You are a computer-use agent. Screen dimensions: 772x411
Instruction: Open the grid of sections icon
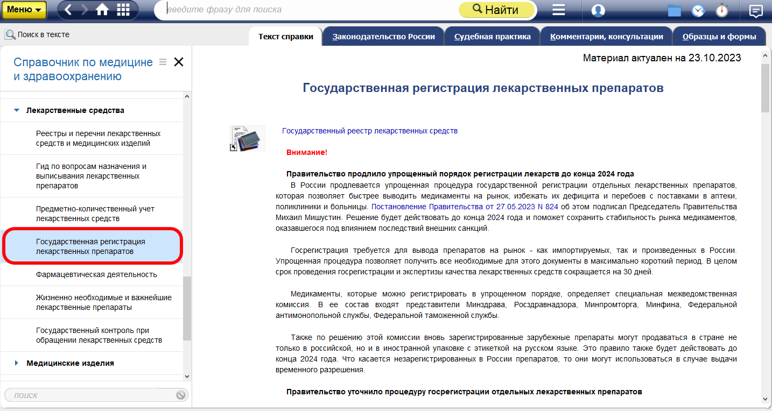(x=123, y=10)
